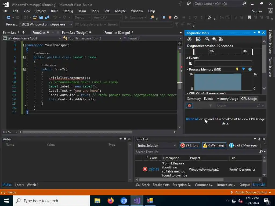Zoom in on diagnostics timeline
Image resolution: width=275 pixels, height=206 pixels.
pos(207,39)
